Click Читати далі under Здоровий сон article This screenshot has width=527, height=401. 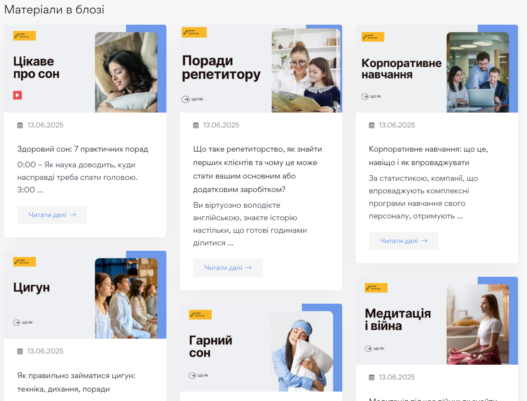pos(52,215)
